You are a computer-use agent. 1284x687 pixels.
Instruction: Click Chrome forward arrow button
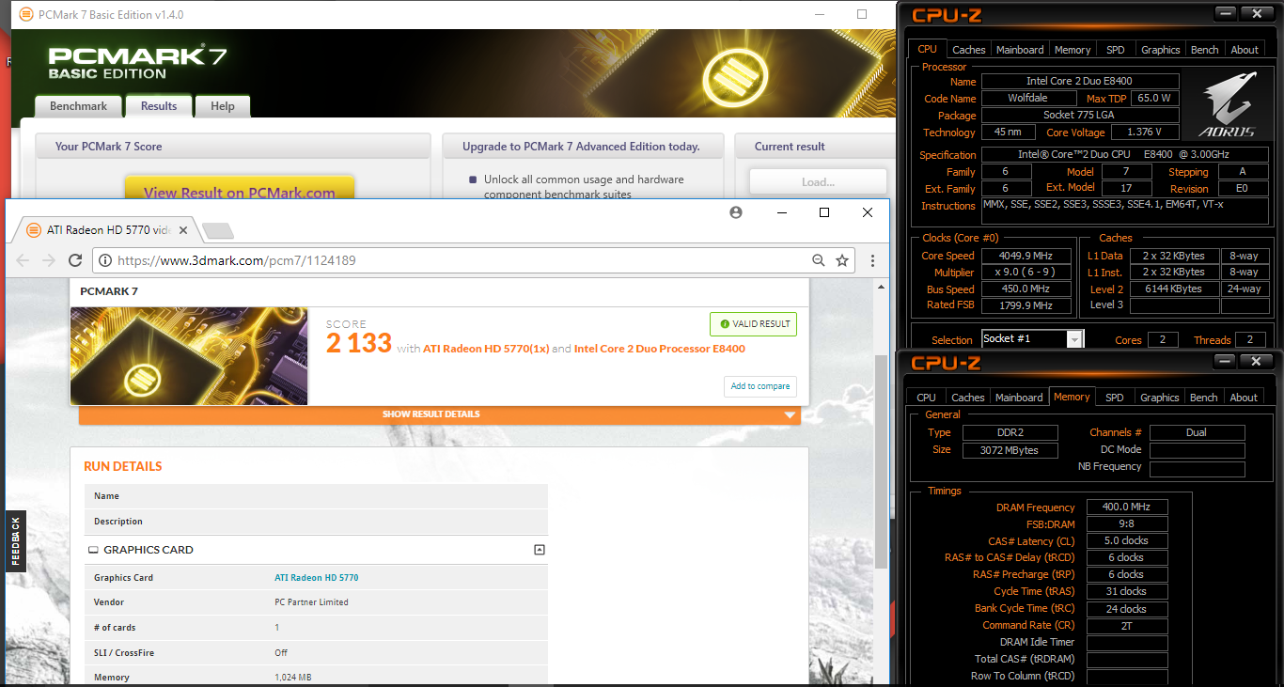pos(49,260)
